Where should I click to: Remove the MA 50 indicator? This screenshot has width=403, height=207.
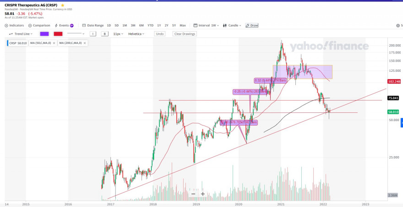[x=54, y=43]
